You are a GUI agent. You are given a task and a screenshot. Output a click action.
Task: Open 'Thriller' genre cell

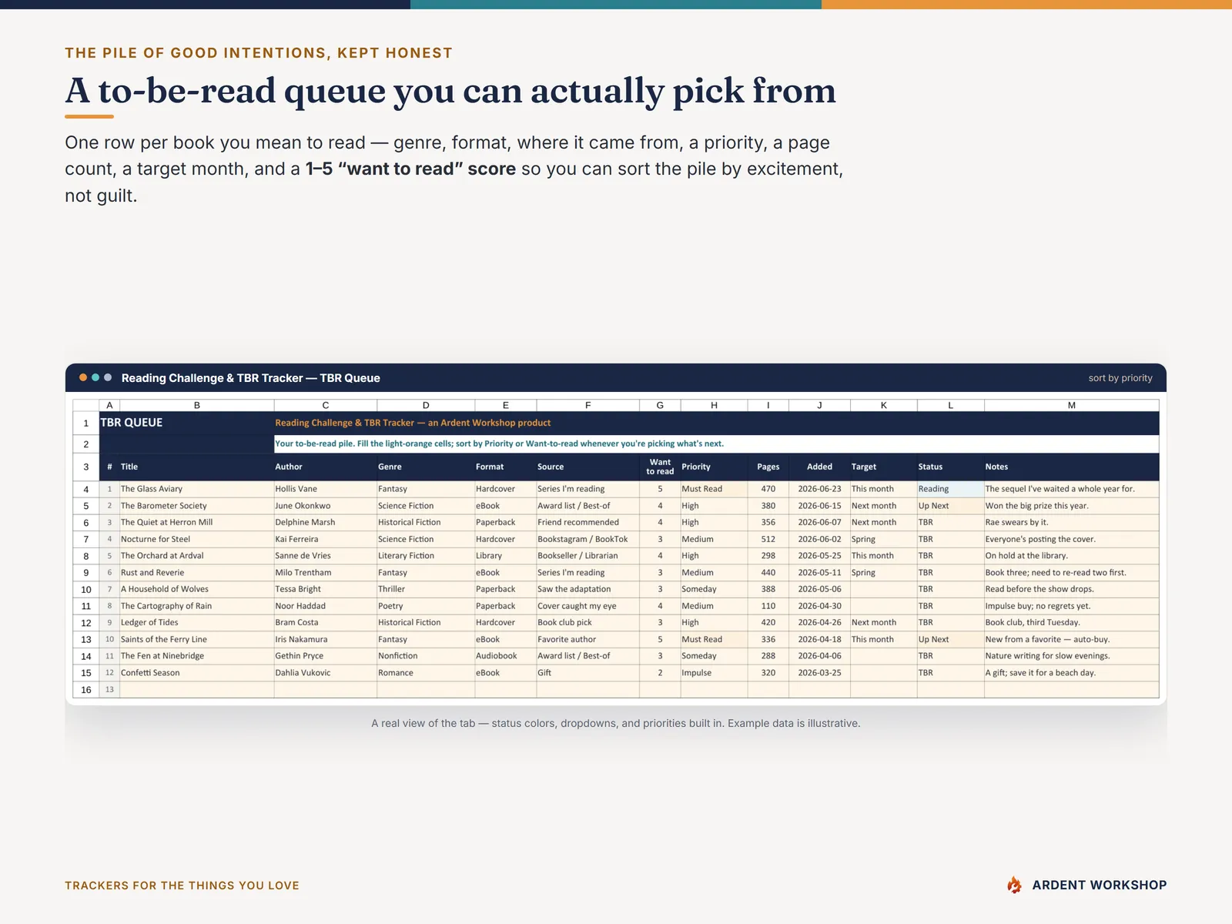tap(426, 589)
